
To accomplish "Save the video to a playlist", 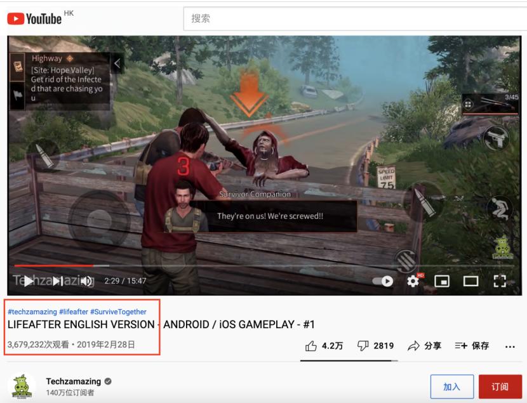I will (472, 346).
